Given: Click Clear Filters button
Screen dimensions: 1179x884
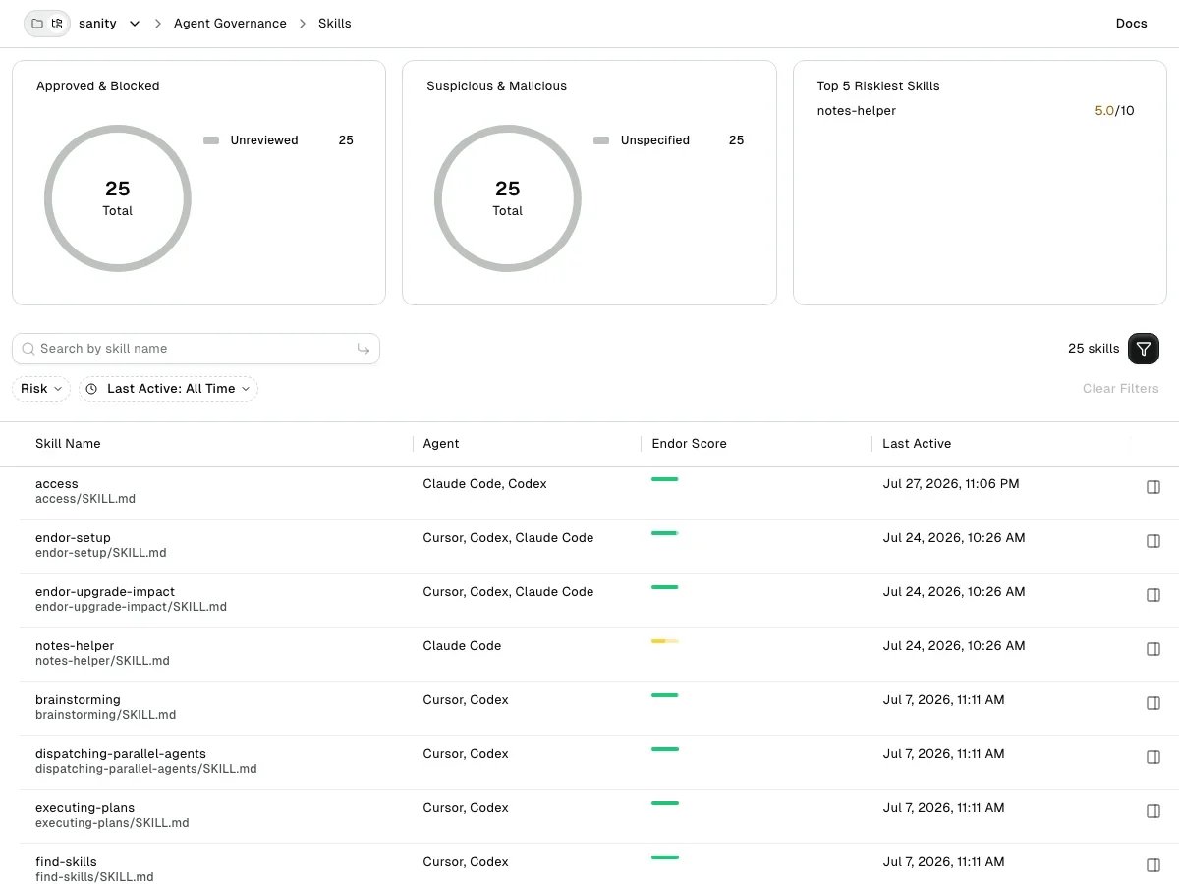Looking at the screenshot, I should pyautogui.click(x=1120, y=389).
